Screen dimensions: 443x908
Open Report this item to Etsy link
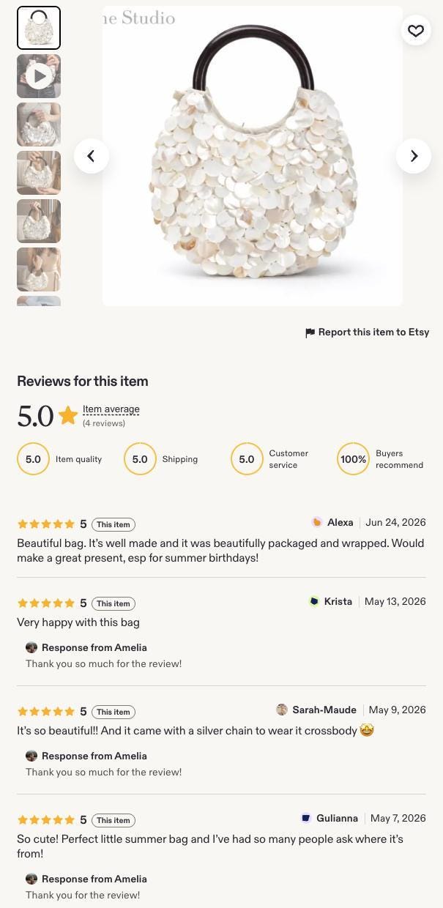[373, 332]
